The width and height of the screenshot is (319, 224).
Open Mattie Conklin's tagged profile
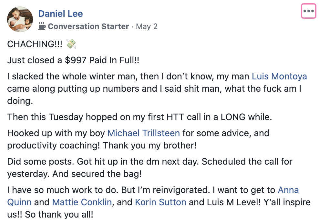[82, 202]
